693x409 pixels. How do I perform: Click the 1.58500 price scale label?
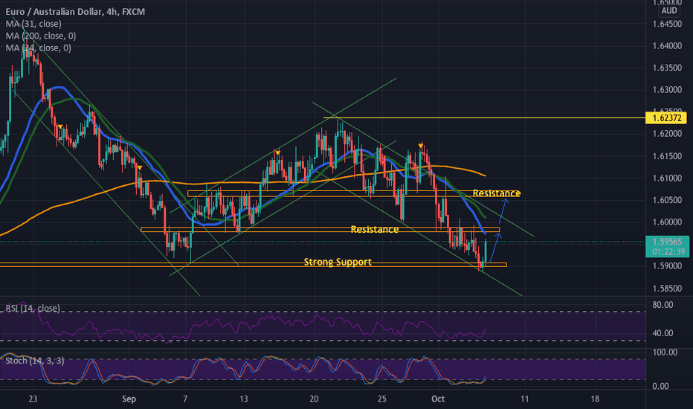pos(667,289)
